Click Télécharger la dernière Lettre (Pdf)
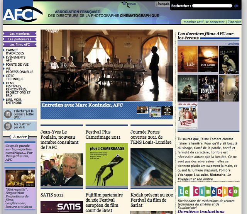The height and width of the screenshot is (214, 247). pos(24,114)
